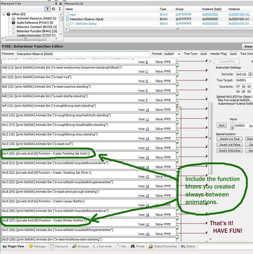Follow the true target link C

coord(147,71)
